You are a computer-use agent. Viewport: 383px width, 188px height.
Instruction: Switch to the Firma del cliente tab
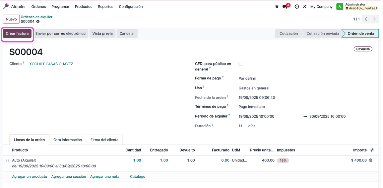(104, 140)
